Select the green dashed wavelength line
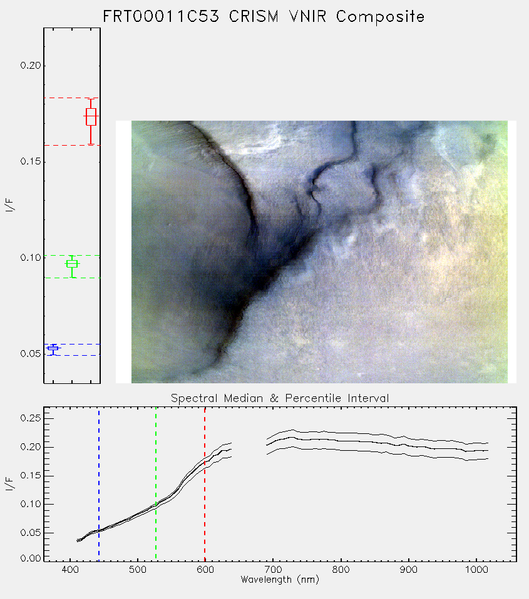Viewport: 529px width, 599px height. (x=156, y=484)
